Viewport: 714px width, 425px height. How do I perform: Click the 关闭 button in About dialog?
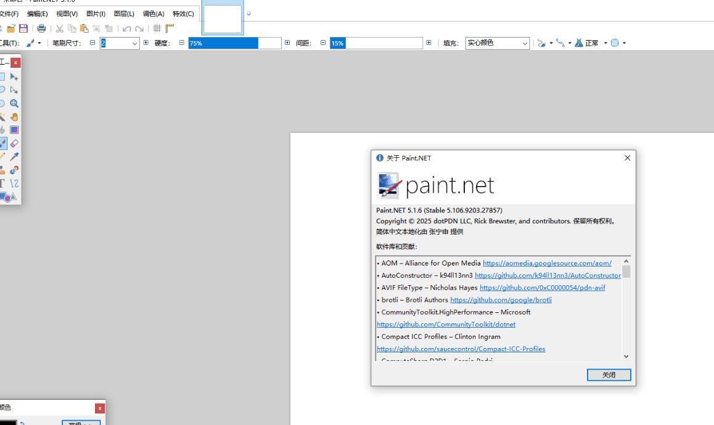608,374
